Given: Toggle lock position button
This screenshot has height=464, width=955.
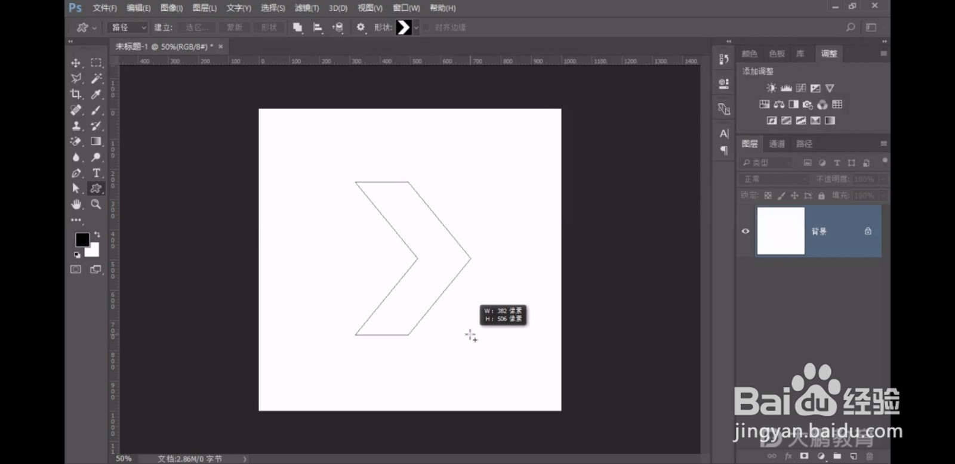Looking at the screenshot, I should 794,196.
